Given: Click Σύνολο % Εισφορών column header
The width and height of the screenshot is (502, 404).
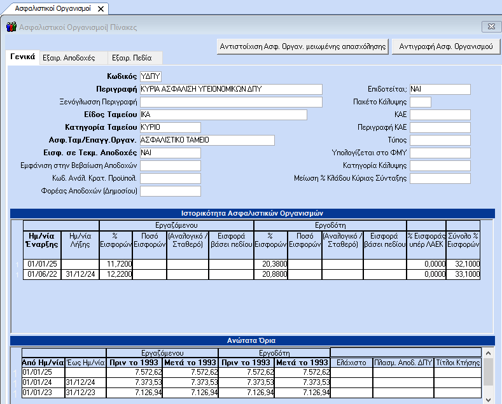Looking at the screenshot, I should 463,244.
